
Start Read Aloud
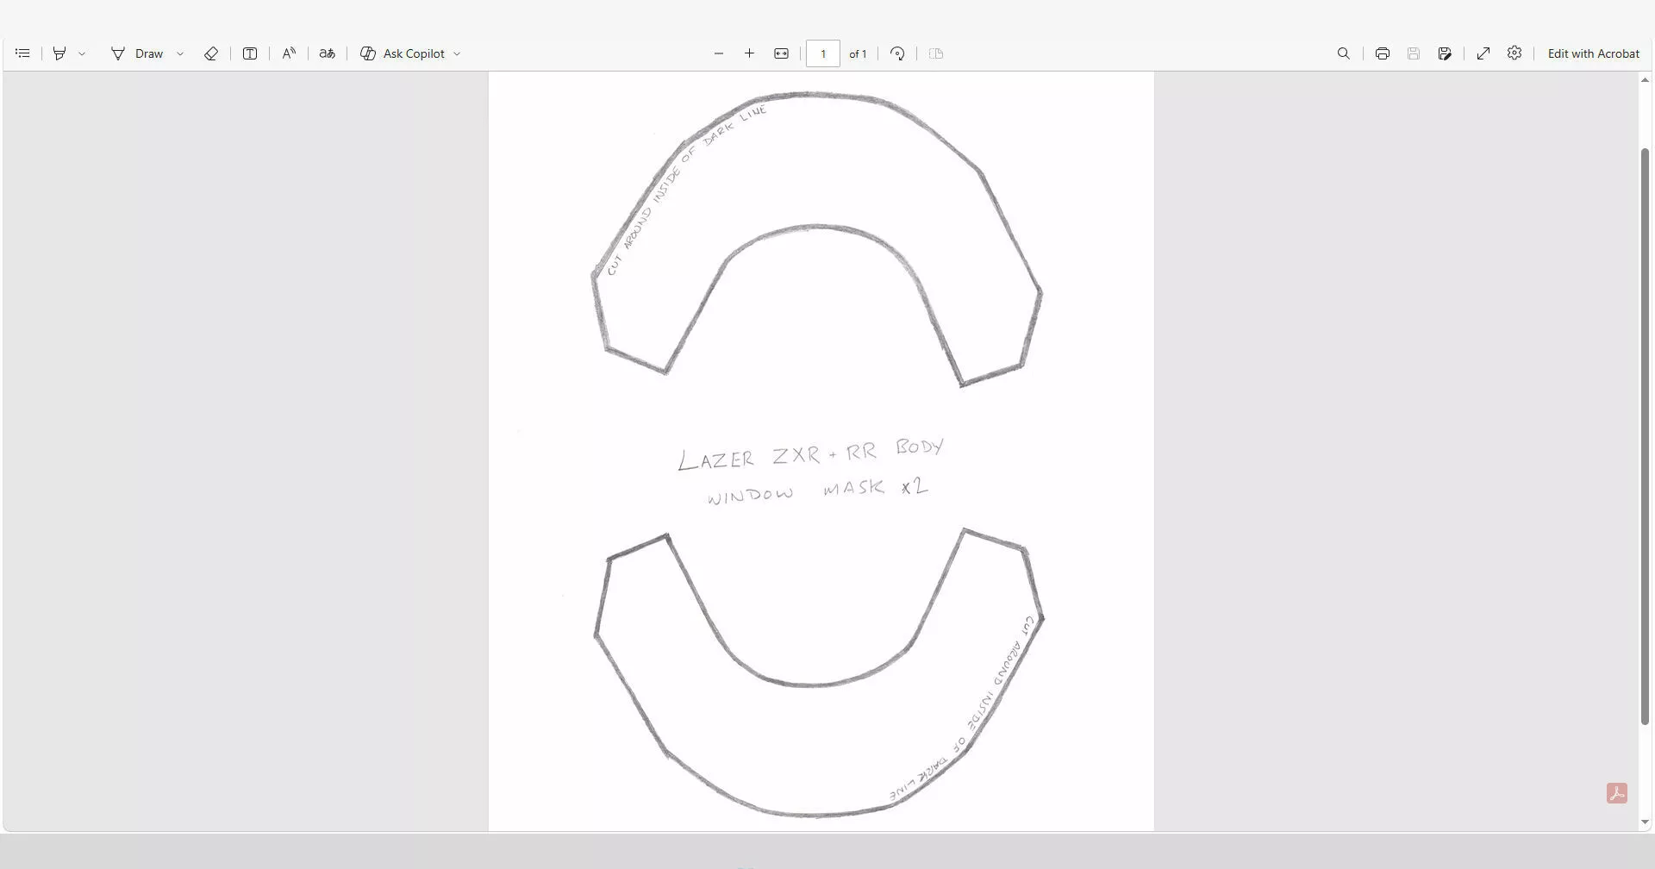[x=289, y=53]
